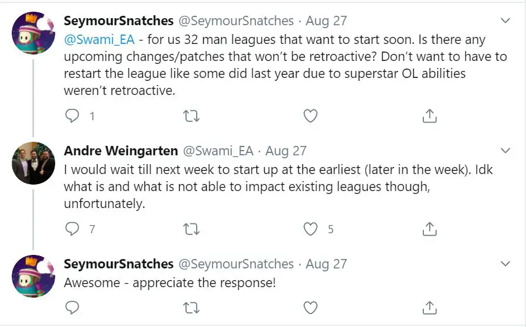Open the more-options chevron on Andre Weingarten's tweet
Viewport: 526px width, 327px height.
(x=505, y=151)
